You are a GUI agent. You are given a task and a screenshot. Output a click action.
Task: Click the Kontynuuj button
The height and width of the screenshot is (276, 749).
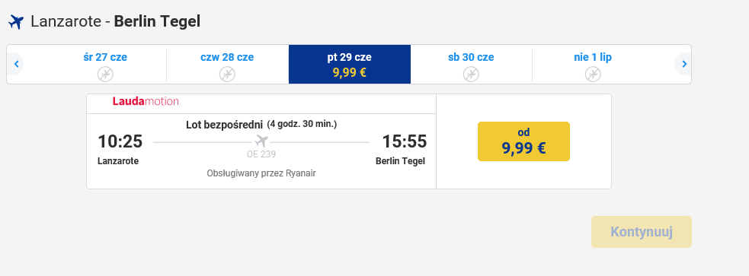click(642, 232)
